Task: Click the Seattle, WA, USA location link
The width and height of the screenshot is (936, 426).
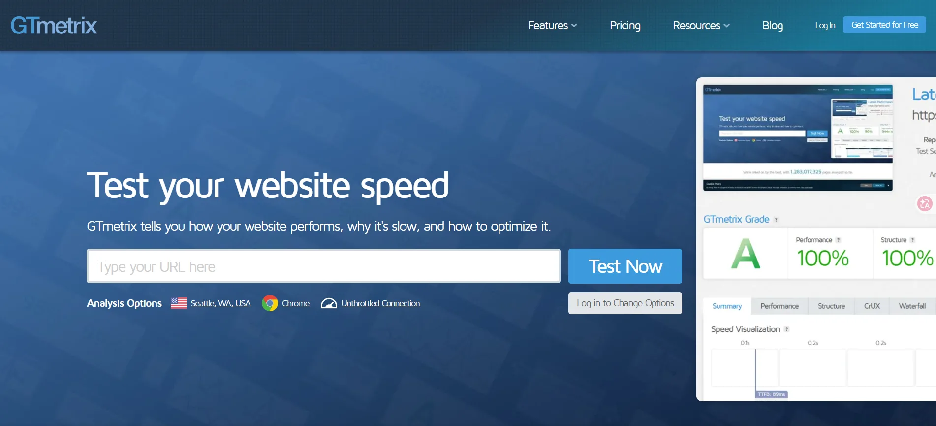Action: point(220,303)
